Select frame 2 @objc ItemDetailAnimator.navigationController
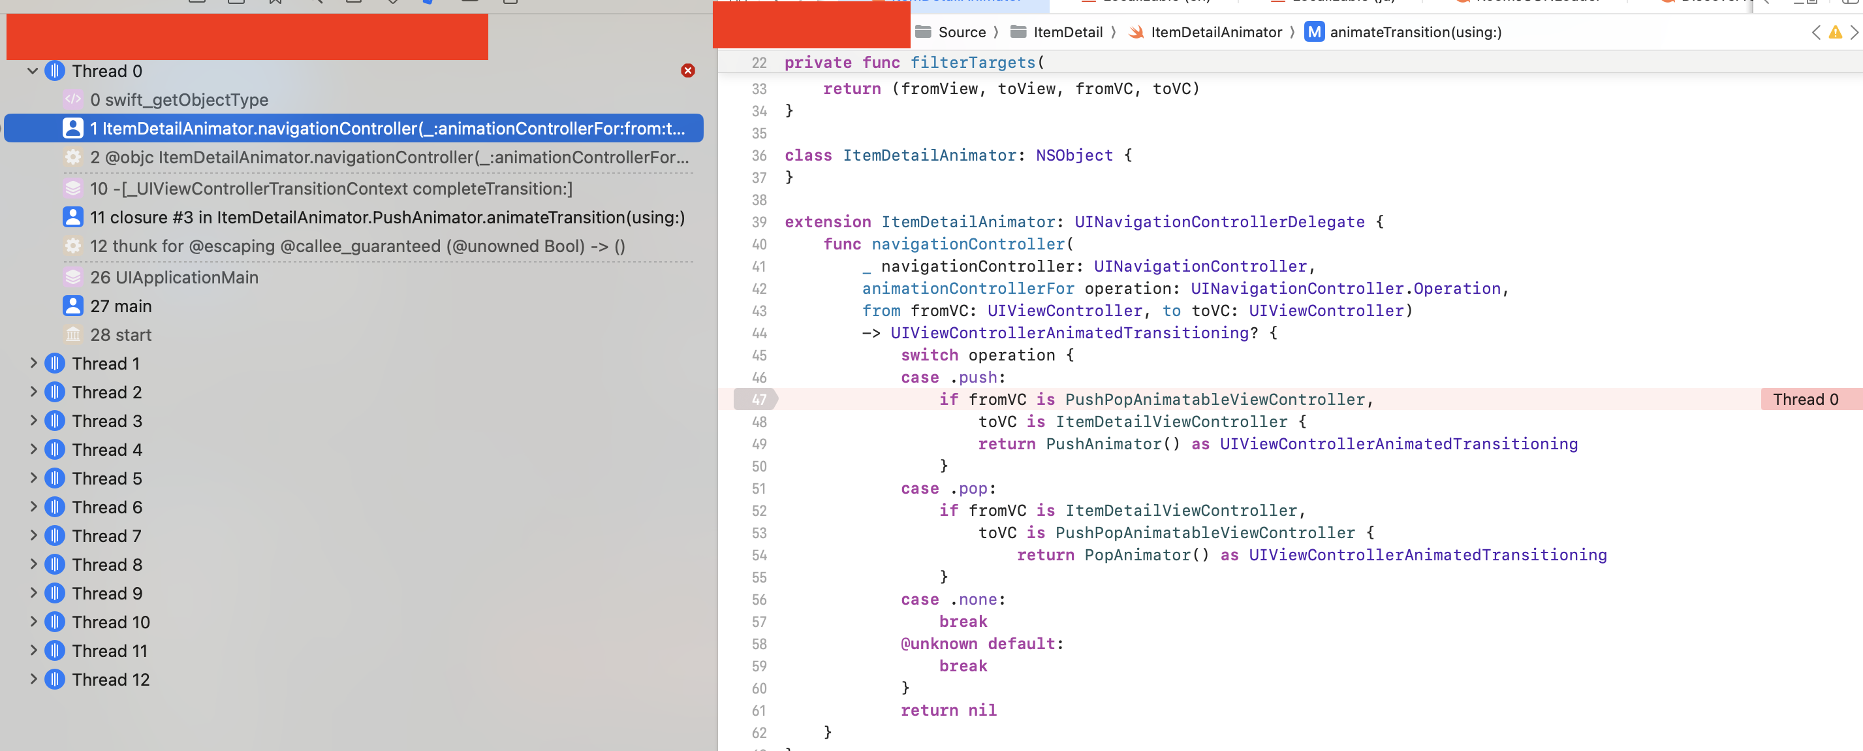Screen dimensions: 1863x751 (353, 157)
